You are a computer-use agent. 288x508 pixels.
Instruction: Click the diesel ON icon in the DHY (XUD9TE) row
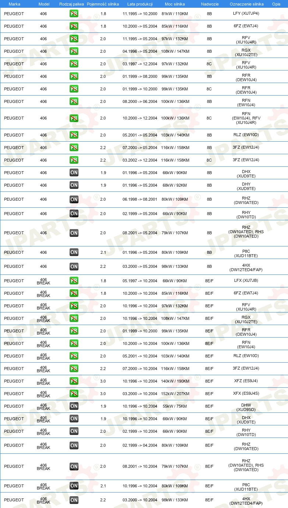(x=74, y=185)
